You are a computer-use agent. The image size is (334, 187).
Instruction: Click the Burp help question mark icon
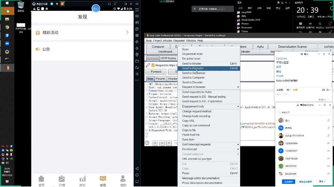click(147, 143)
